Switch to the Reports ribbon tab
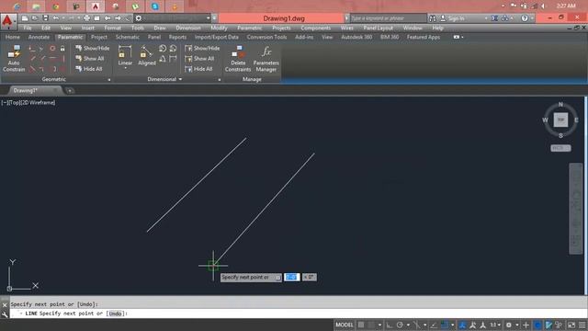 (177, 37)
